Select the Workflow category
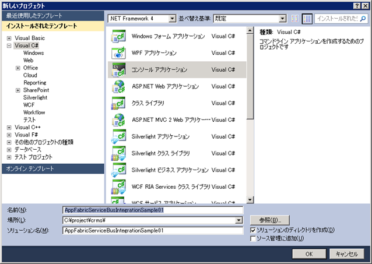Viewport: 372px width, 264px height. 34,112
